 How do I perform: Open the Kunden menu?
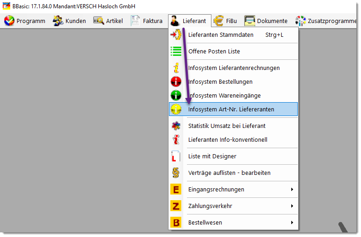[76, 21]
